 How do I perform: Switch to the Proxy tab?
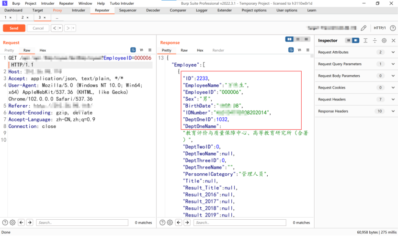coord(57,10)
